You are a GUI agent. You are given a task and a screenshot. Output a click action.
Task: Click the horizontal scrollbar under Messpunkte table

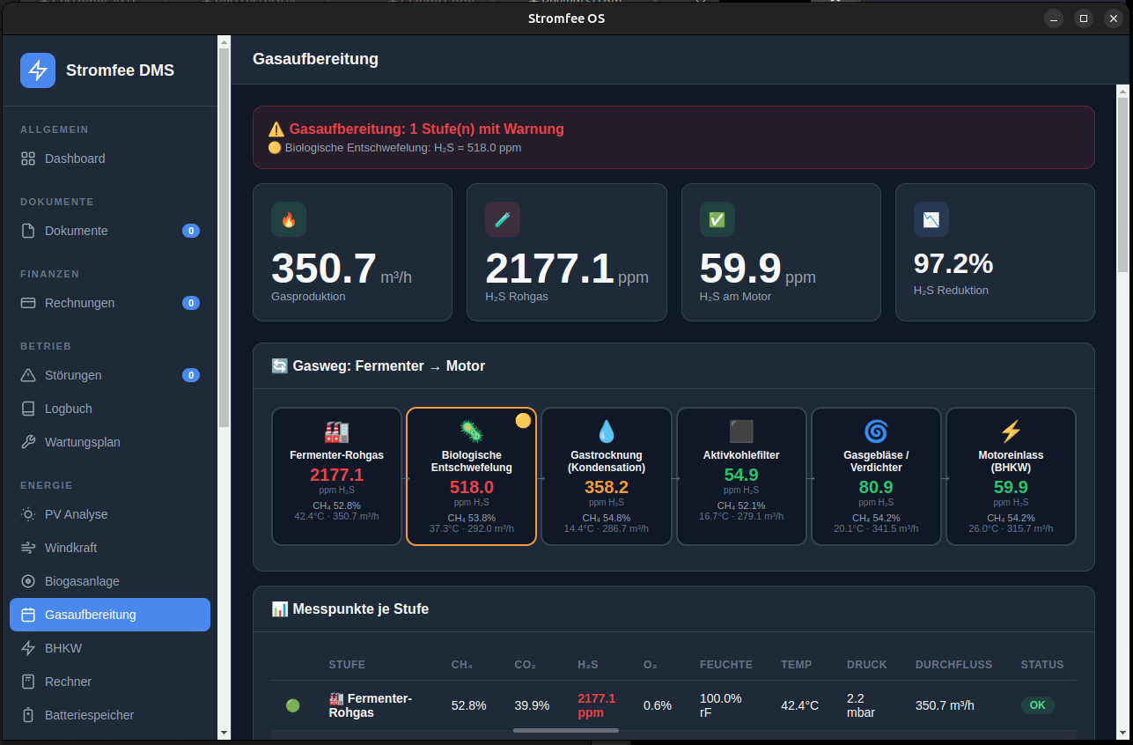click(565, 730)
